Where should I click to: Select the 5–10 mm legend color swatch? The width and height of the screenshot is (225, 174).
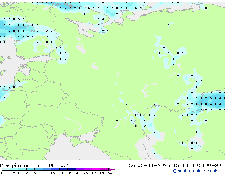(x=39, y=169)
